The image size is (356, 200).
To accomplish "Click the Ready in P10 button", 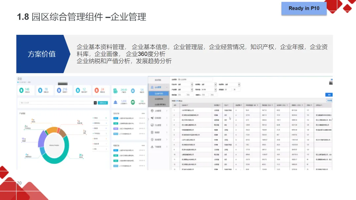I will 304,8.
